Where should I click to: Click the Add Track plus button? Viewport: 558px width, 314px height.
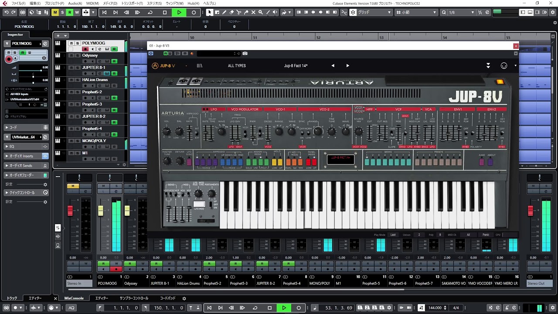point(58,36)
